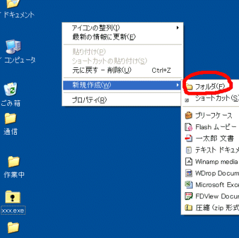Click the コンピュータ label text

(x=20, y=60)
